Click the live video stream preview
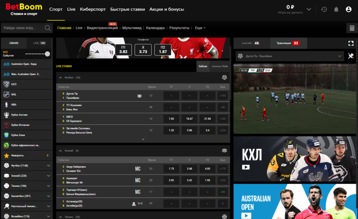The height and width of the screenshot is (219, 358). (294, 99)
